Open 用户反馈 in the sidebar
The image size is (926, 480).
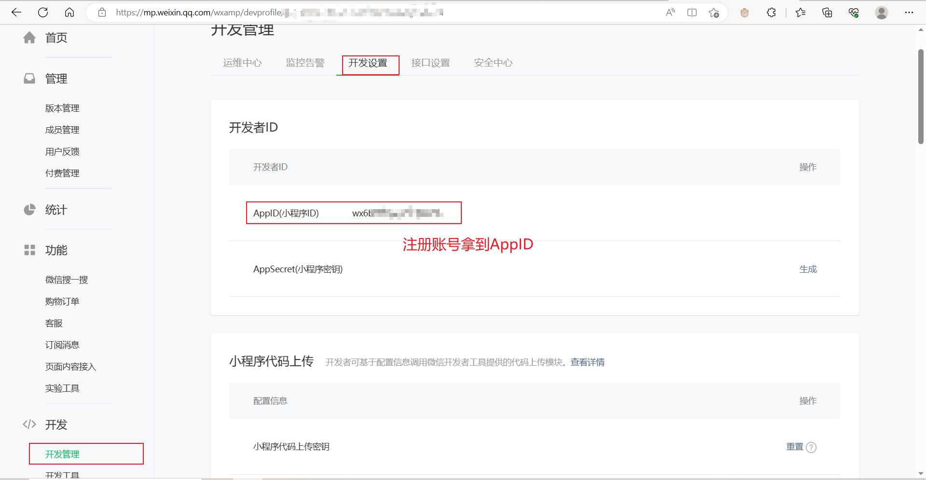[x=62, y=151]
